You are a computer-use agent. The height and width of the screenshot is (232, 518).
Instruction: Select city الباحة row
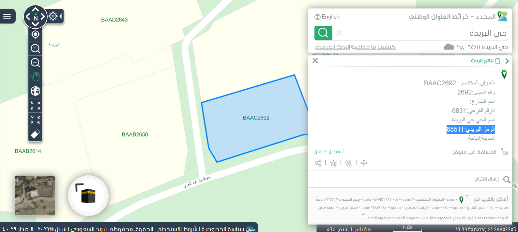click(481, 138)
